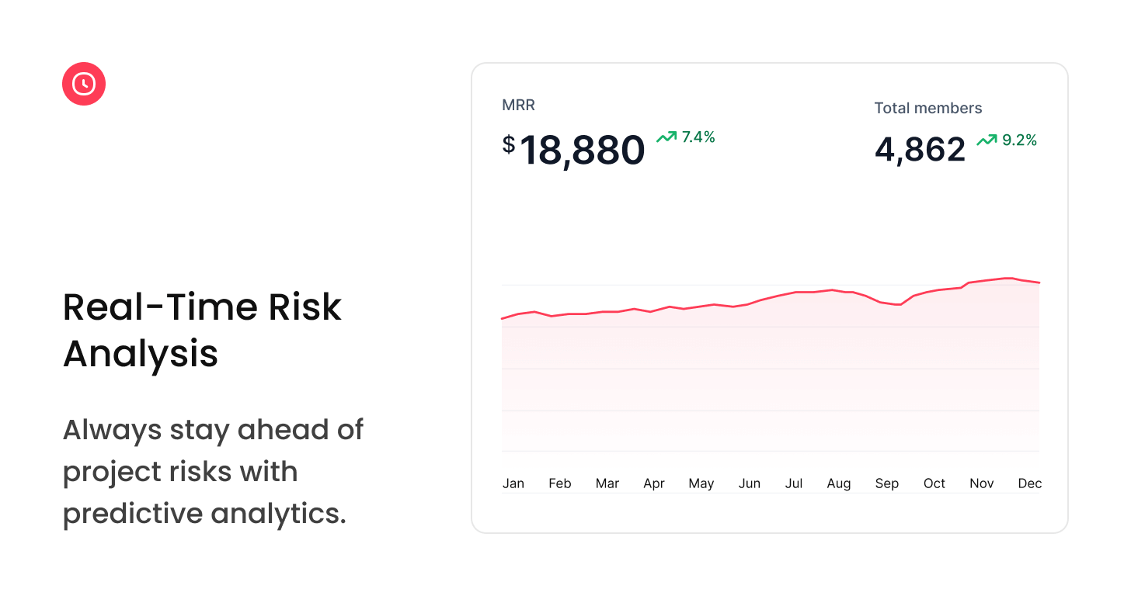The height and width of the screenshot is (596, 1131).
Task: Click the 4,862 members count
Action: 920,149
